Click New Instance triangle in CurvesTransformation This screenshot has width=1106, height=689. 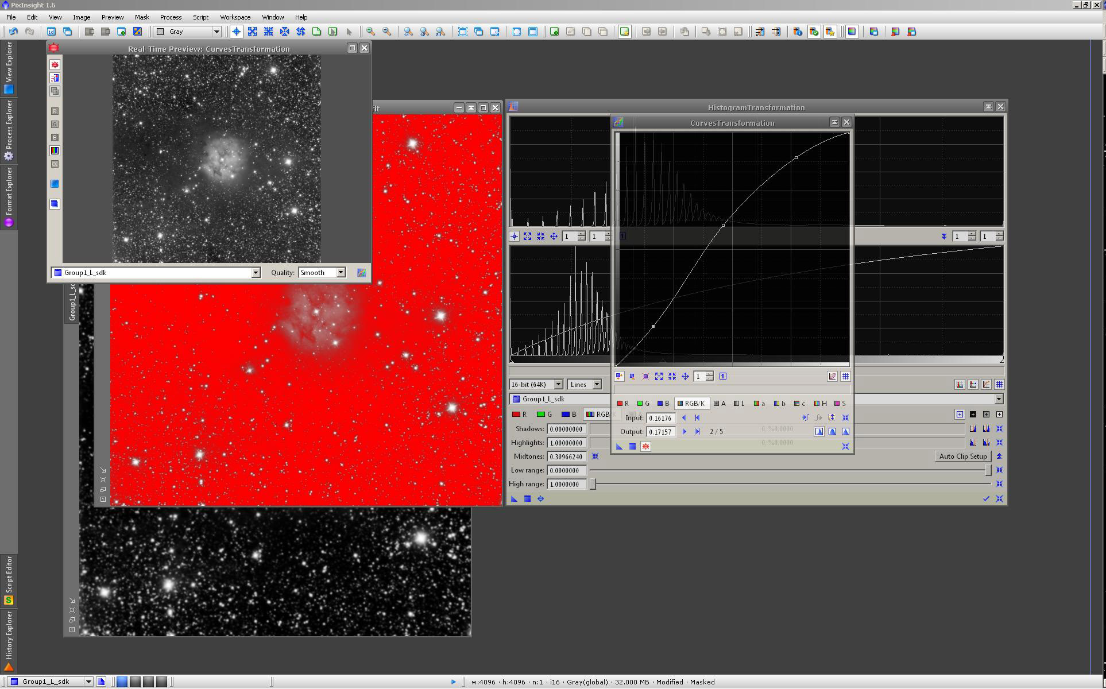tap(619, 446)
